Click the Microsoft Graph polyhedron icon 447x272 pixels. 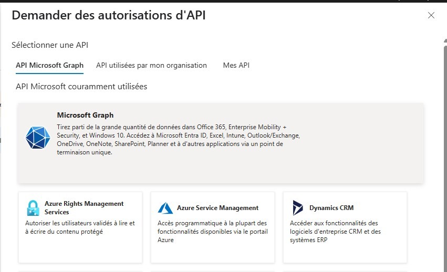38,138
